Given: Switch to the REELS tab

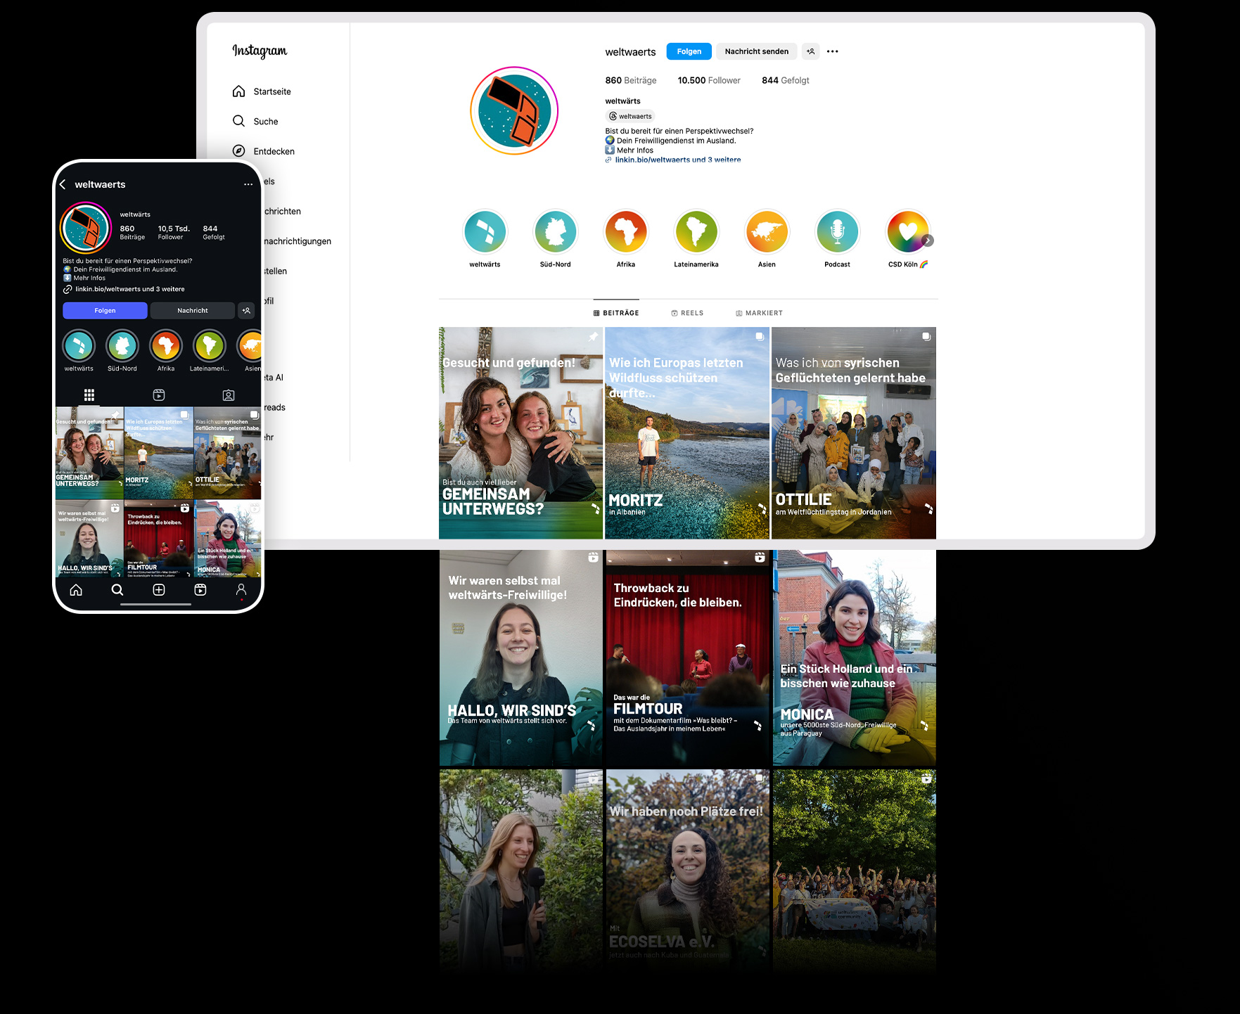Looking at the screenshot, I should click(x=687, y=313).
